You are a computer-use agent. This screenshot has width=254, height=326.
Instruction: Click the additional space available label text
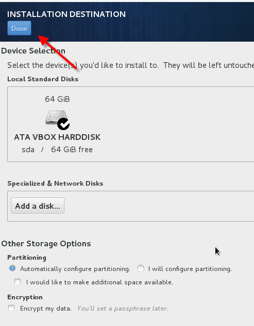(99, 282)
